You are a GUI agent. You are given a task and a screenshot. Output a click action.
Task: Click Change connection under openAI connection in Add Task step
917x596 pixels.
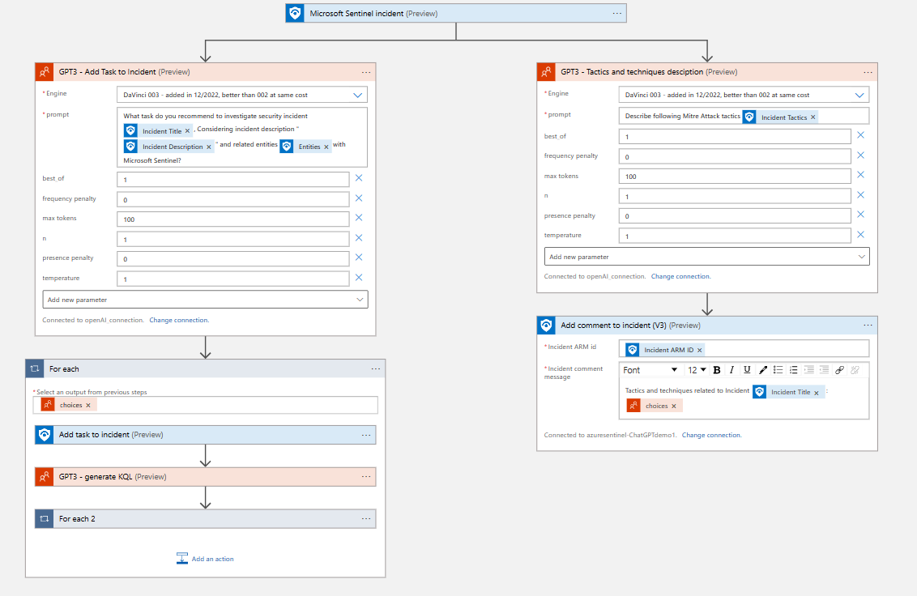point(179,320)
